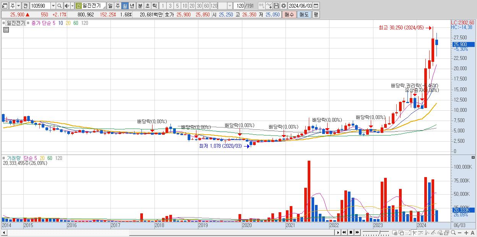Click the speaker sound icon in toolbar

click(x=67, y=6)
